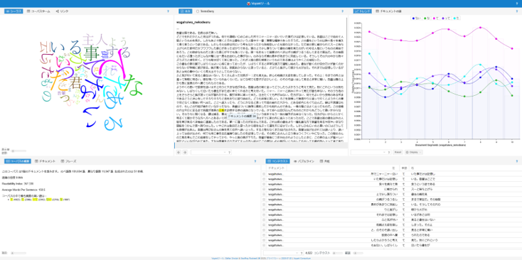
Task: Adjust the コンテクスト slider in Contexts footer
Action: (x=339, y=253)
